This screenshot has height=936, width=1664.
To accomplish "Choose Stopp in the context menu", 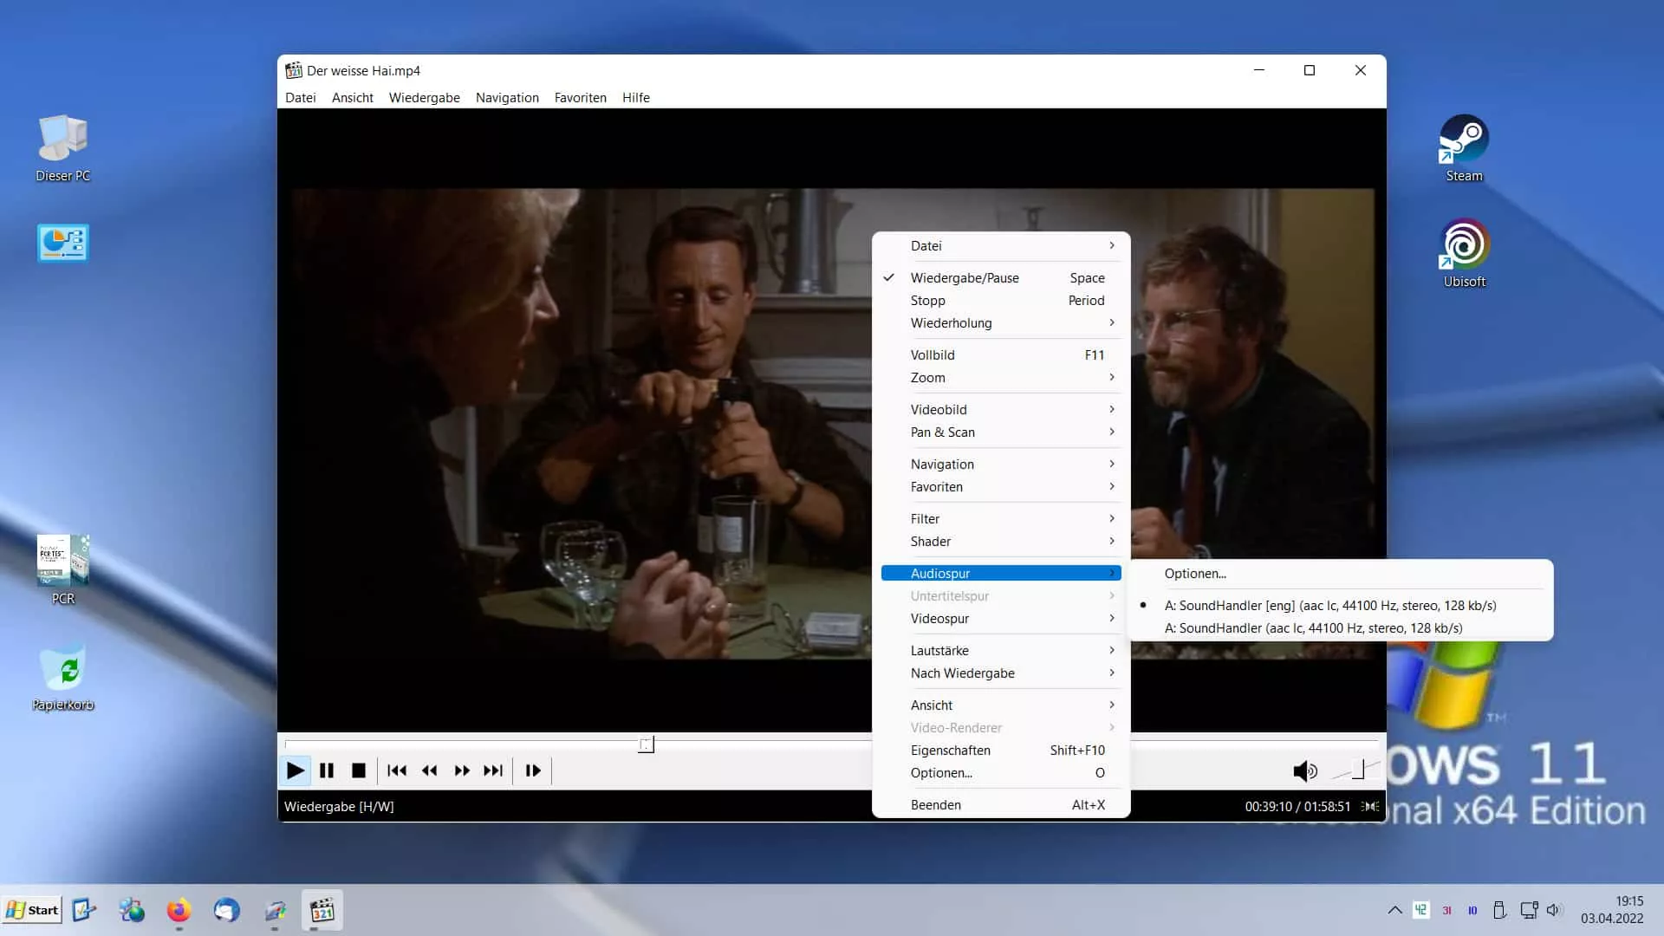I will [1001, 301].
